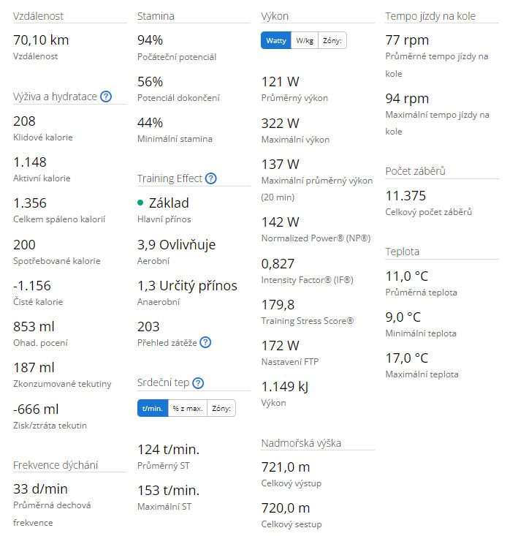This screenshot has width=518, height=536.
Task: Click the 70,10 km distance value
Action: click(41, 39)
